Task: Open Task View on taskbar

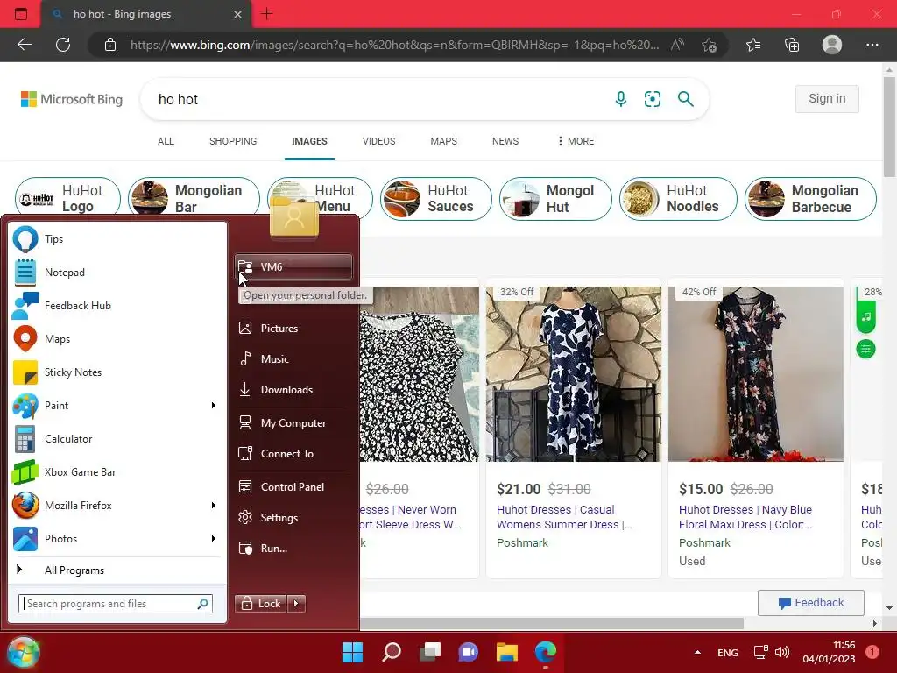Action: coord(430,652)
